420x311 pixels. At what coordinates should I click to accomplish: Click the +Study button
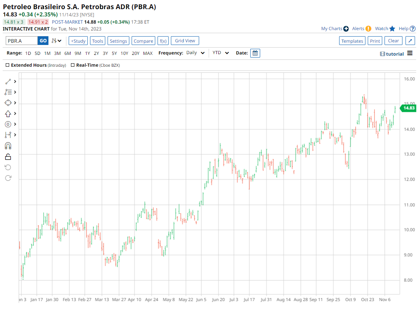coord(78,41)
